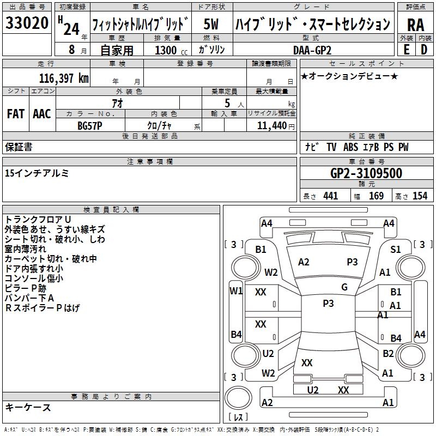Click the 保証書 entry
Image resolution: width=436 pixels, height=436 pixels.
pos(19,147)
